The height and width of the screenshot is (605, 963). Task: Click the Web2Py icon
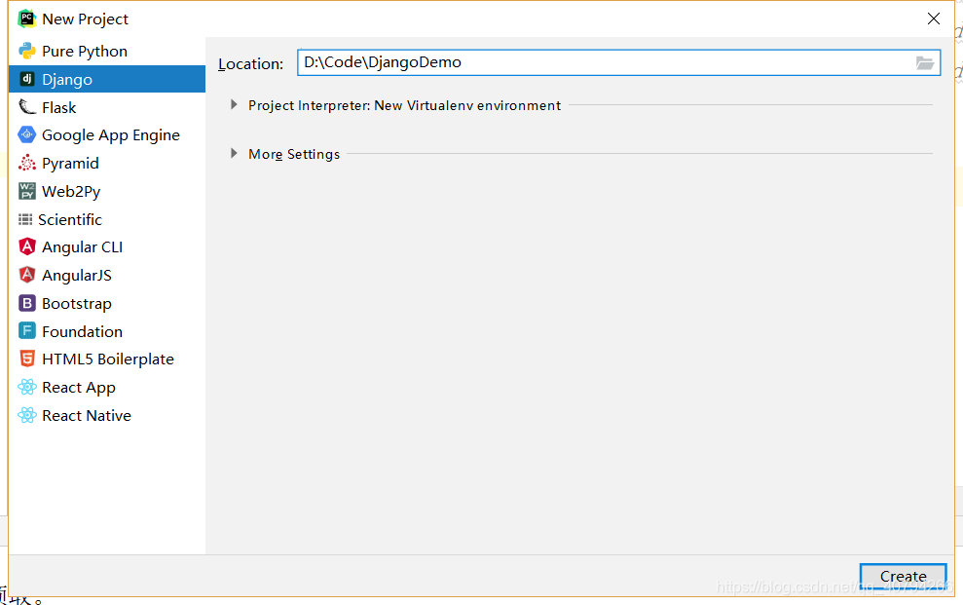pos(27,191)
